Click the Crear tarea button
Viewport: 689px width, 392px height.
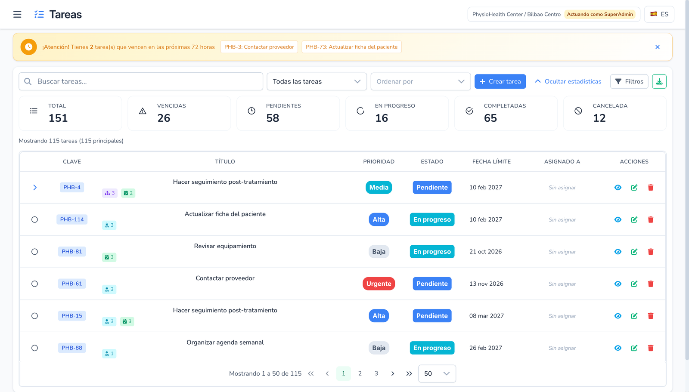(500, 81)
